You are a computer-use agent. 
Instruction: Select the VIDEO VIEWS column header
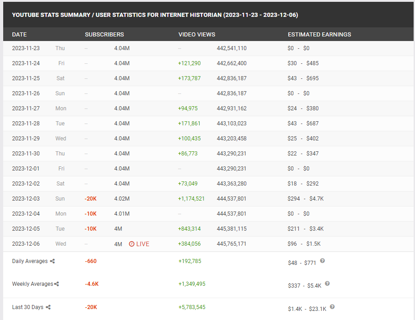pos(197,34)
